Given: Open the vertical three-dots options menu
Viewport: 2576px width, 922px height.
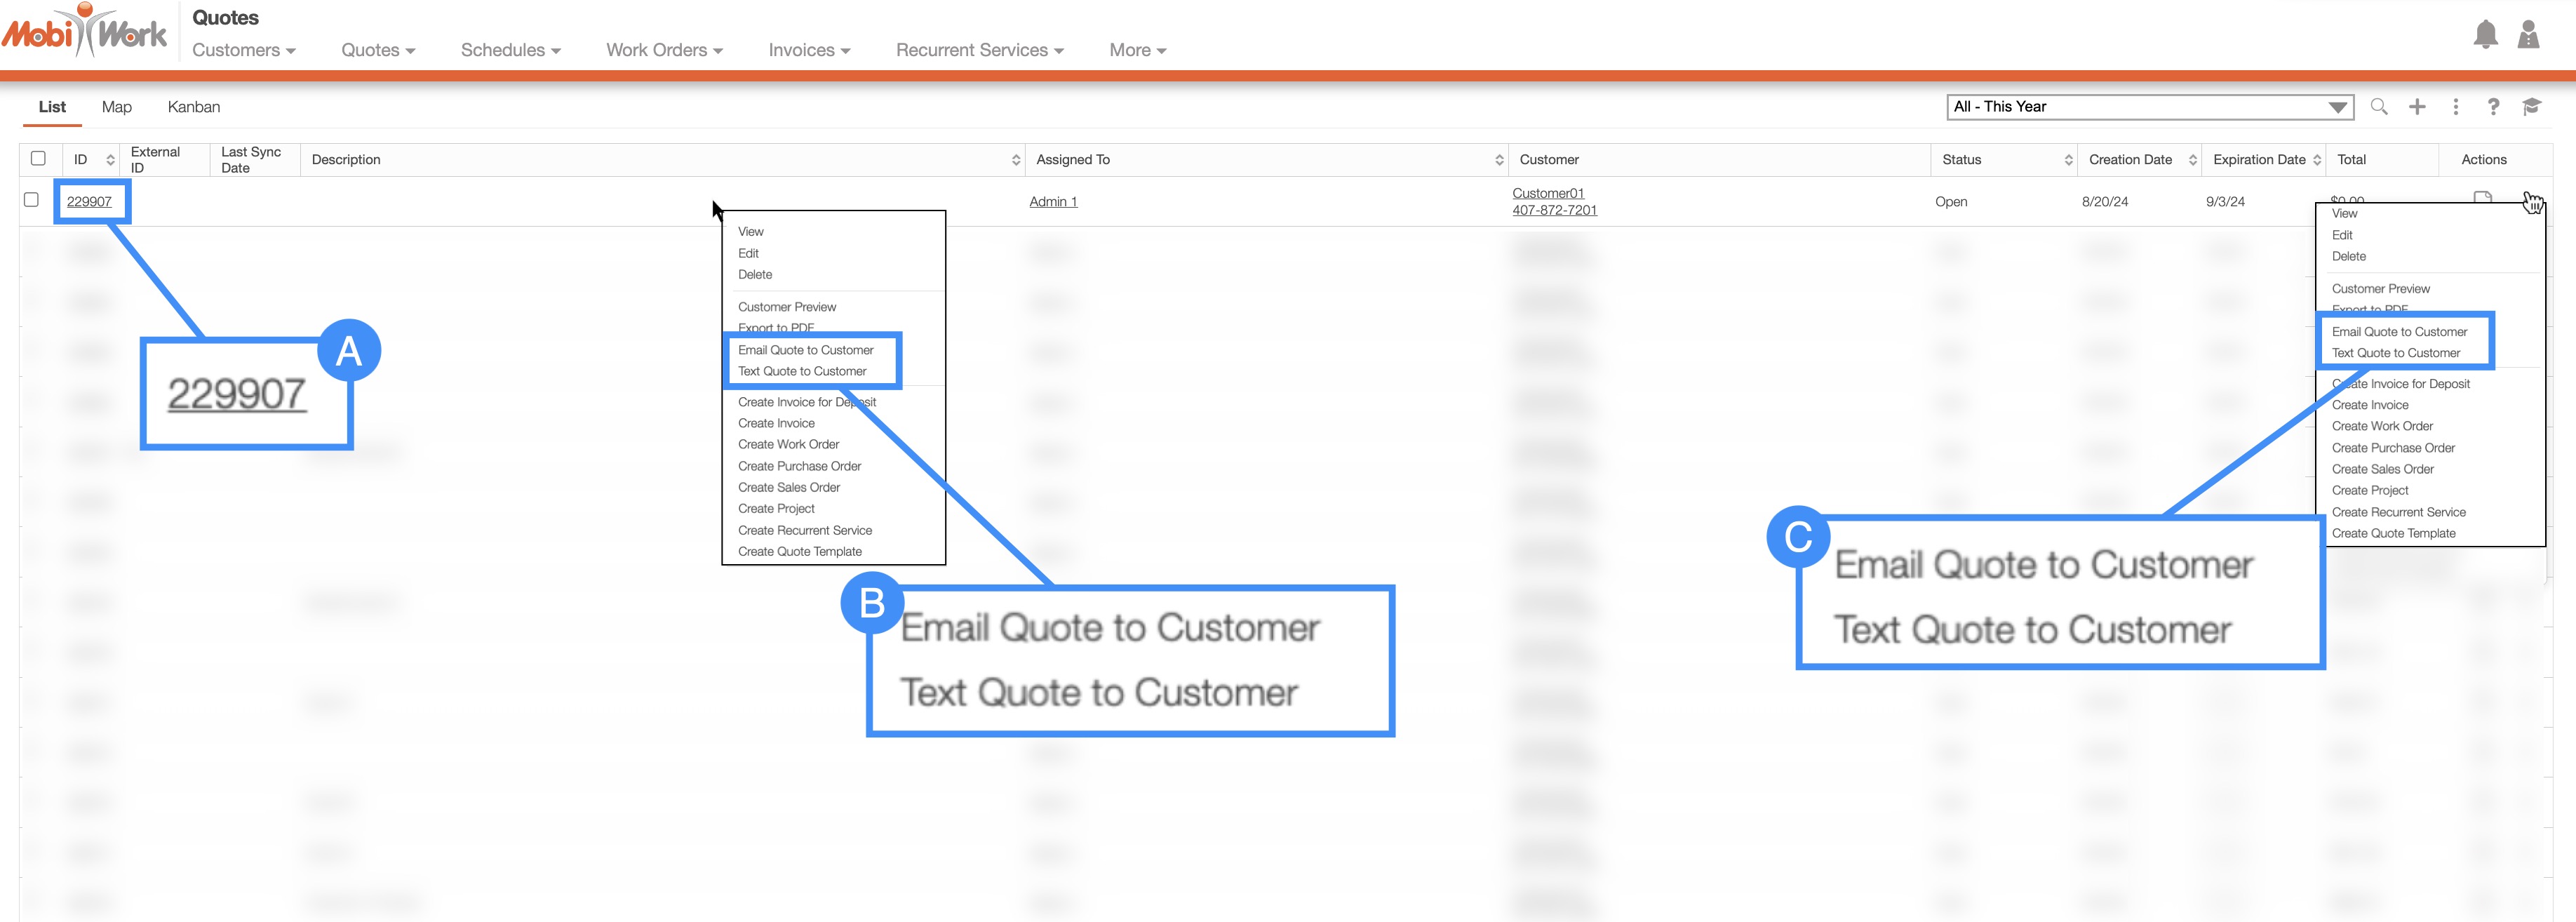Looking at the screenshot, I should pyautogui.click(x=2455, y=107).
